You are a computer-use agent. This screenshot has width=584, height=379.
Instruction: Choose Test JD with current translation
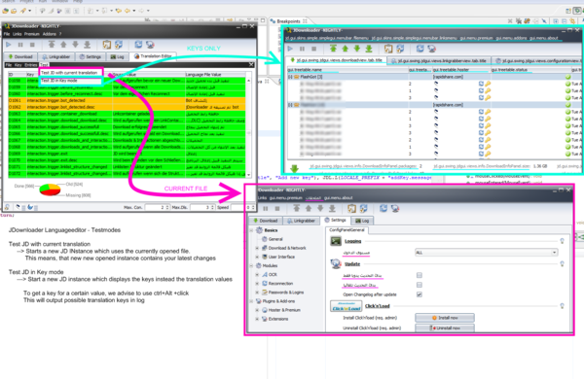click(x=69, y=73)
